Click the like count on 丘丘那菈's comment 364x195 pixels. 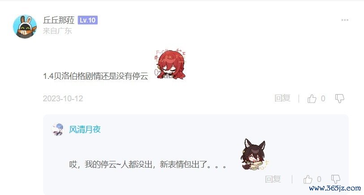click(x=323, y=99)
